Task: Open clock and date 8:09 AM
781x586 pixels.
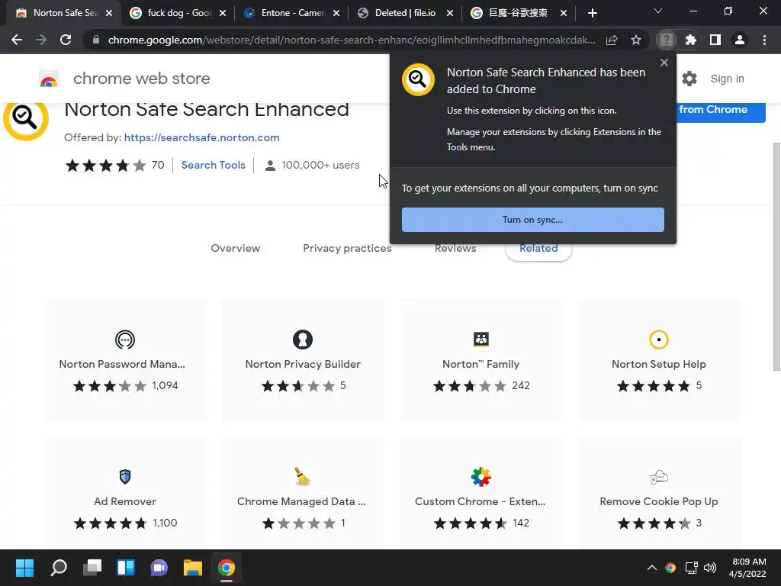Action: 747,568
